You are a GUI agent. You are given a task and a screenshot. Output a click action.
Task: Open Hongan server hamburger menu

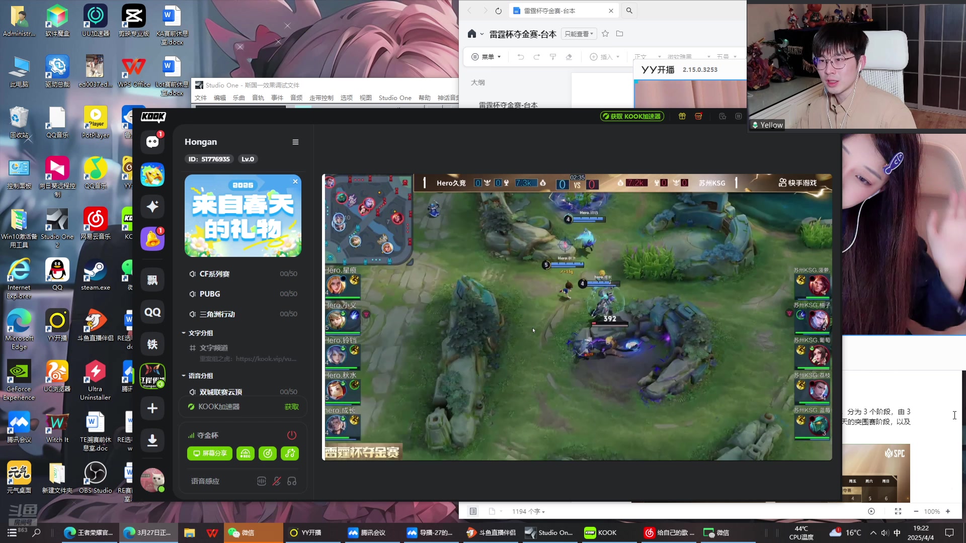(x=295, y=142)
